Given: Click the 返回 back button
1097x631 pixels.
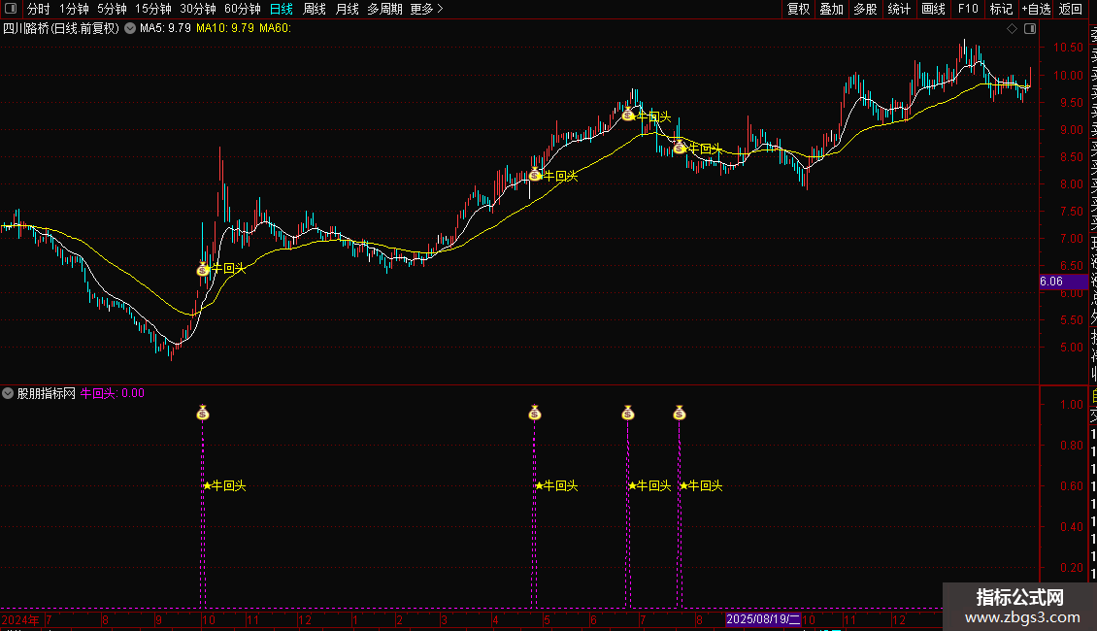Looking at the screenshot, I should [1071, 9].
